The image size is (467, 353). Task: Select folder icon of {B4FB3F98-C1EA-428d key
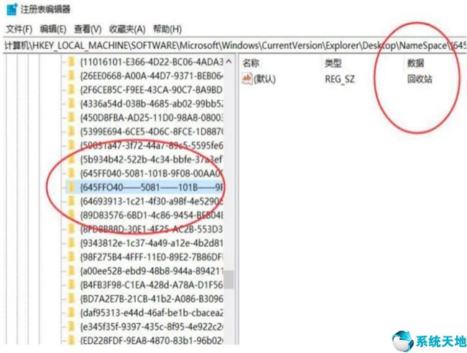coord(71,285)
